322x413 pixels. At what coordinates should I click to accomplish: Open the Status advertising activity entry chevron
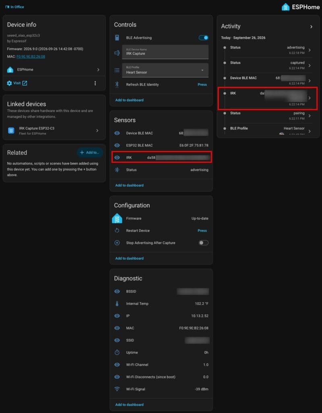click(x=310, y=50)
